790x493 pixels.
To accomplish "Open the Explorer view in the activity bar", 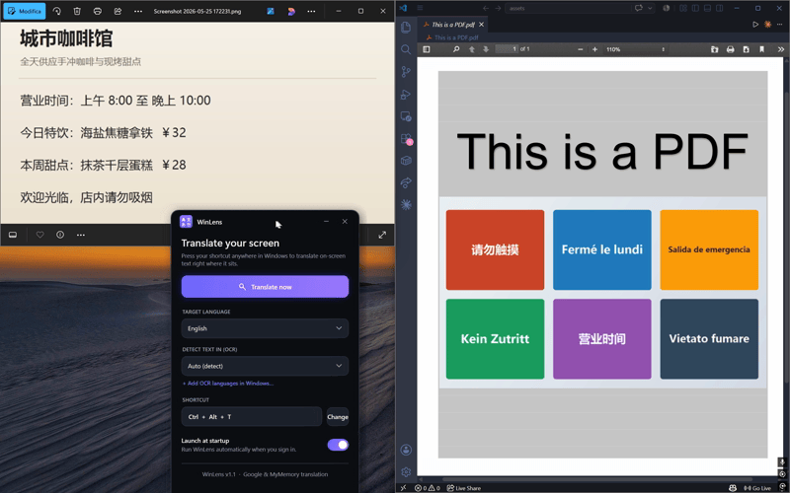I will pos(406,28).
